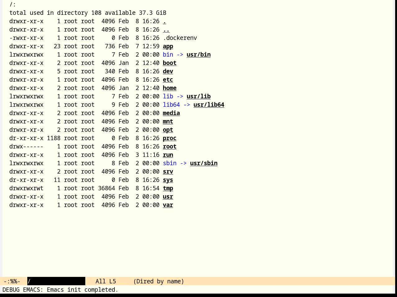Open the home directory
This screenshot has width=397, height=297.
click(x=170, y=88)
